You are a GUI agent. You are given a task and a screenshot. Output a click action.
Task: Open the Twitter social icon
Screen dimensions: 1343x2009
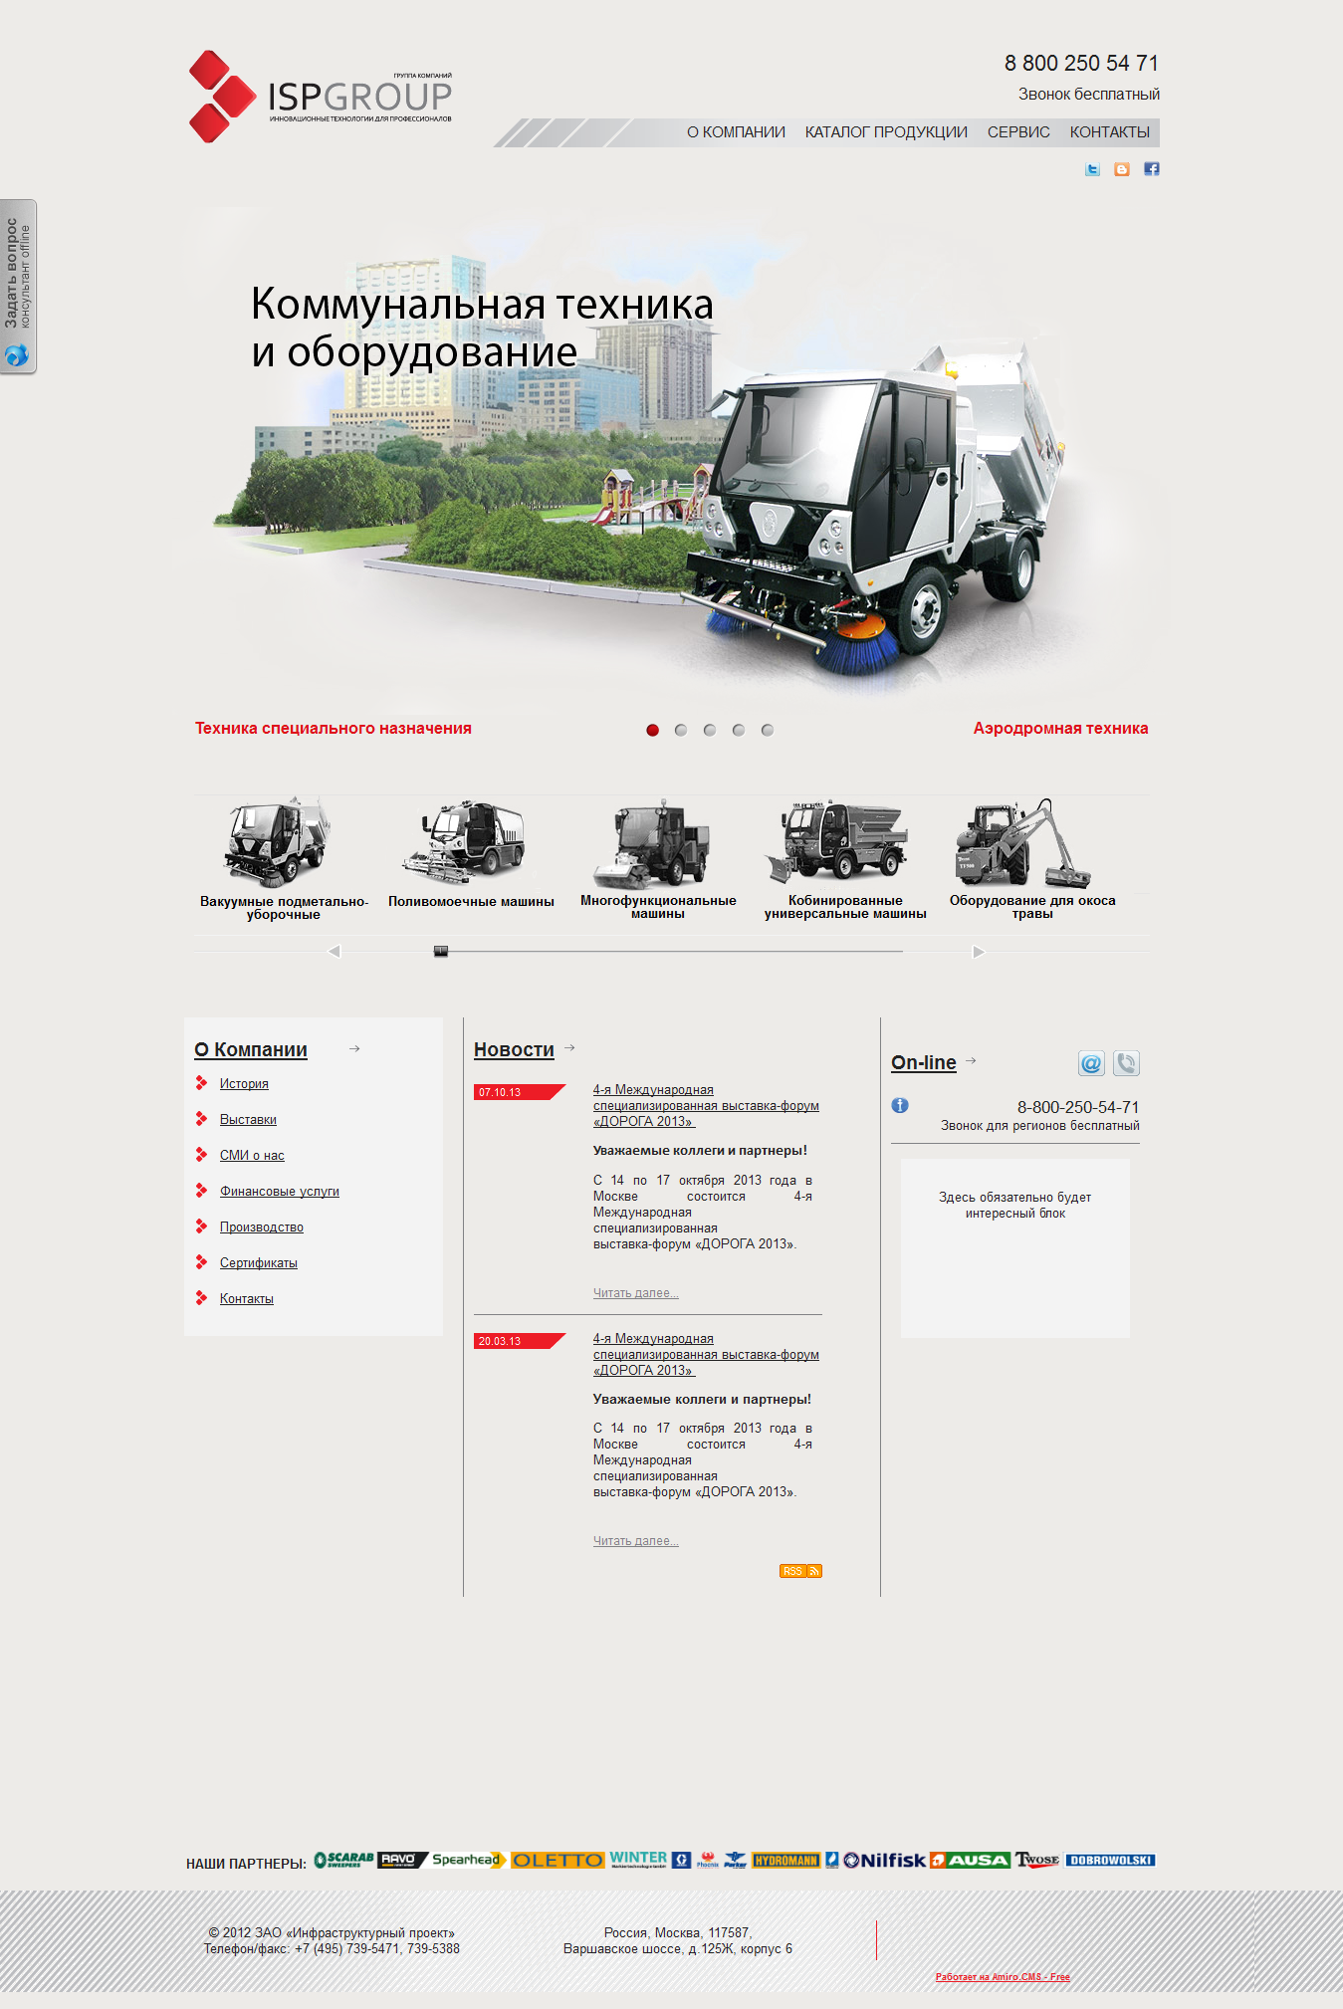(1092, 169)
